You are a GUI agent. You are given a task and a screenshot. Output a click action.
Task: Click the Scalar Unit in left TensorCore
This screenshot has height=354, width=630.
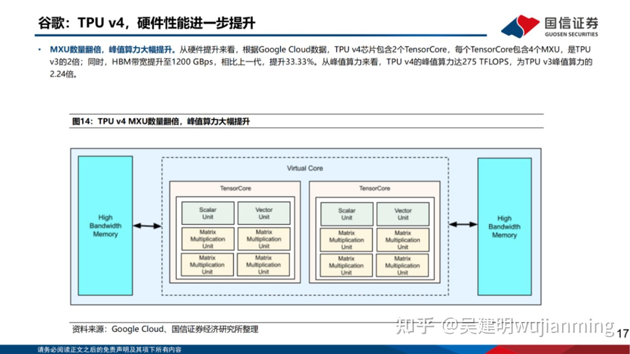(x=207, y=213)
